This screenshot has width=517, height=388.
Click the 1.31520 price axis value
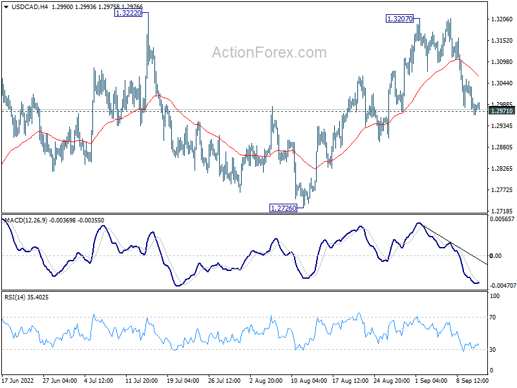coord(502,41)
